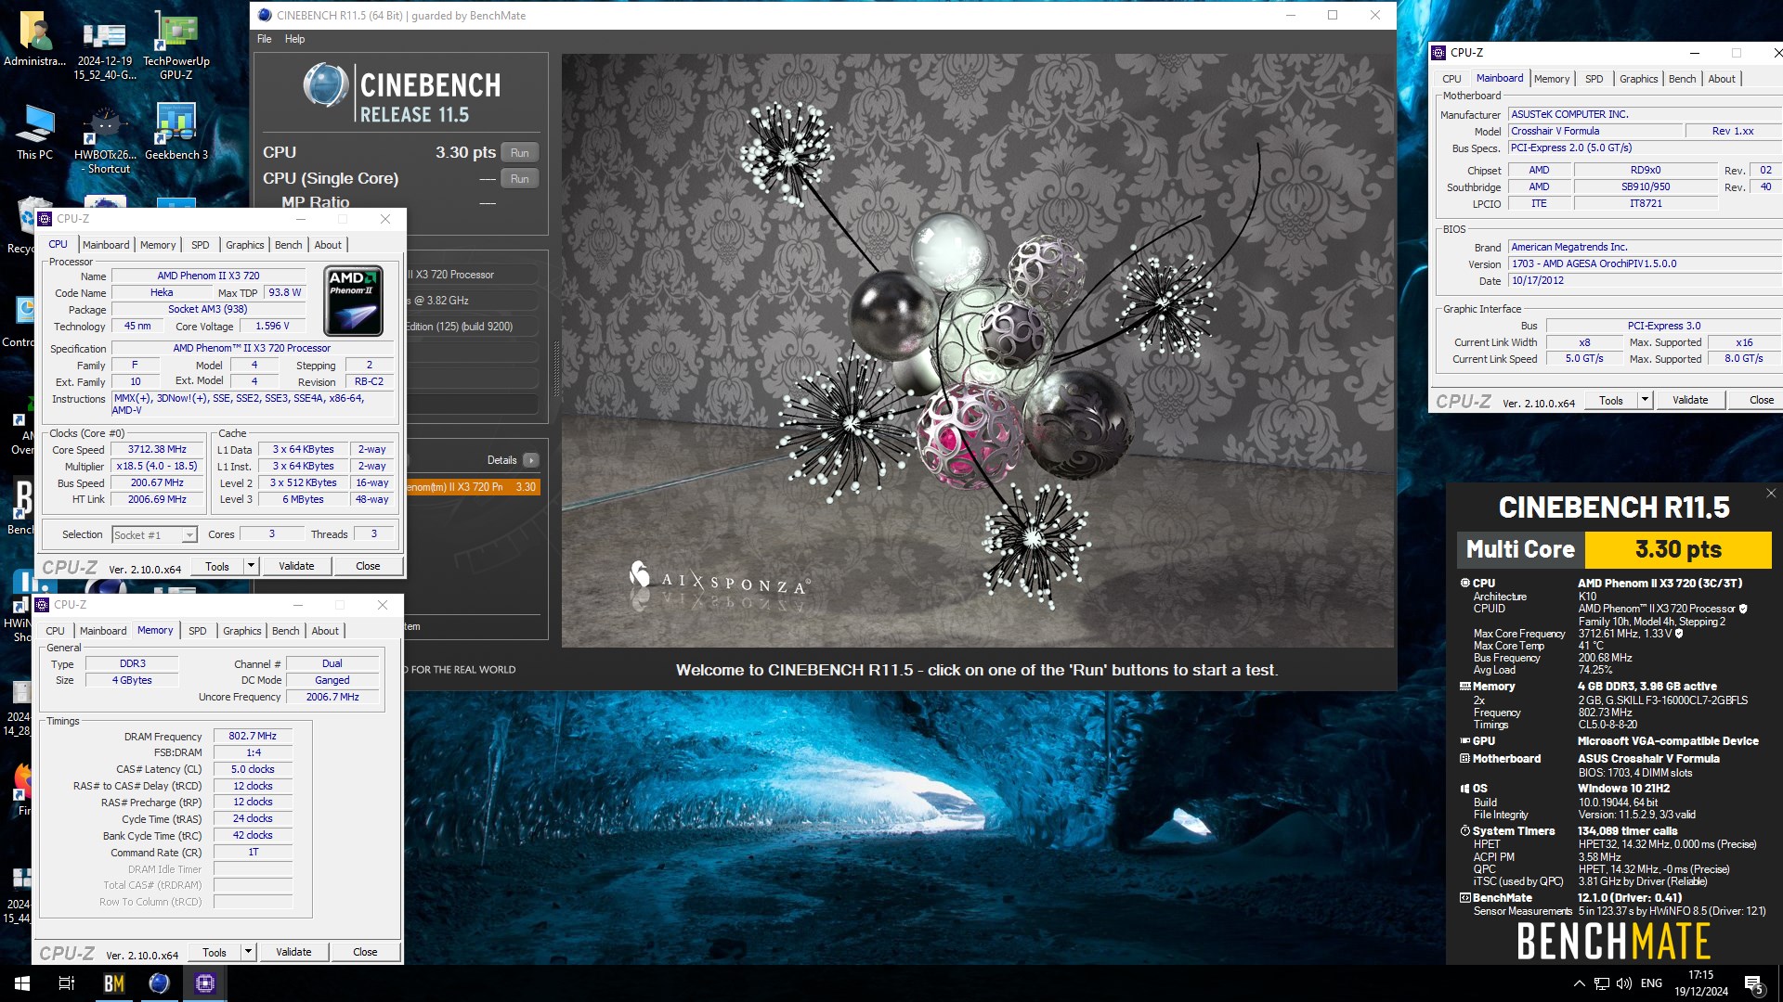Open Graphics tab in CPU-Z Mainboard window
The width and height of the screenshot is (1783, 1002).
pyautogui.click(x=1639, y=79)
